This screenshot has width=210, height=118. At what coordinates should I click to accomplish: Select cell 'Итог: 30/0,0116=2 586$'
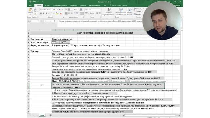tap(64, 81)
